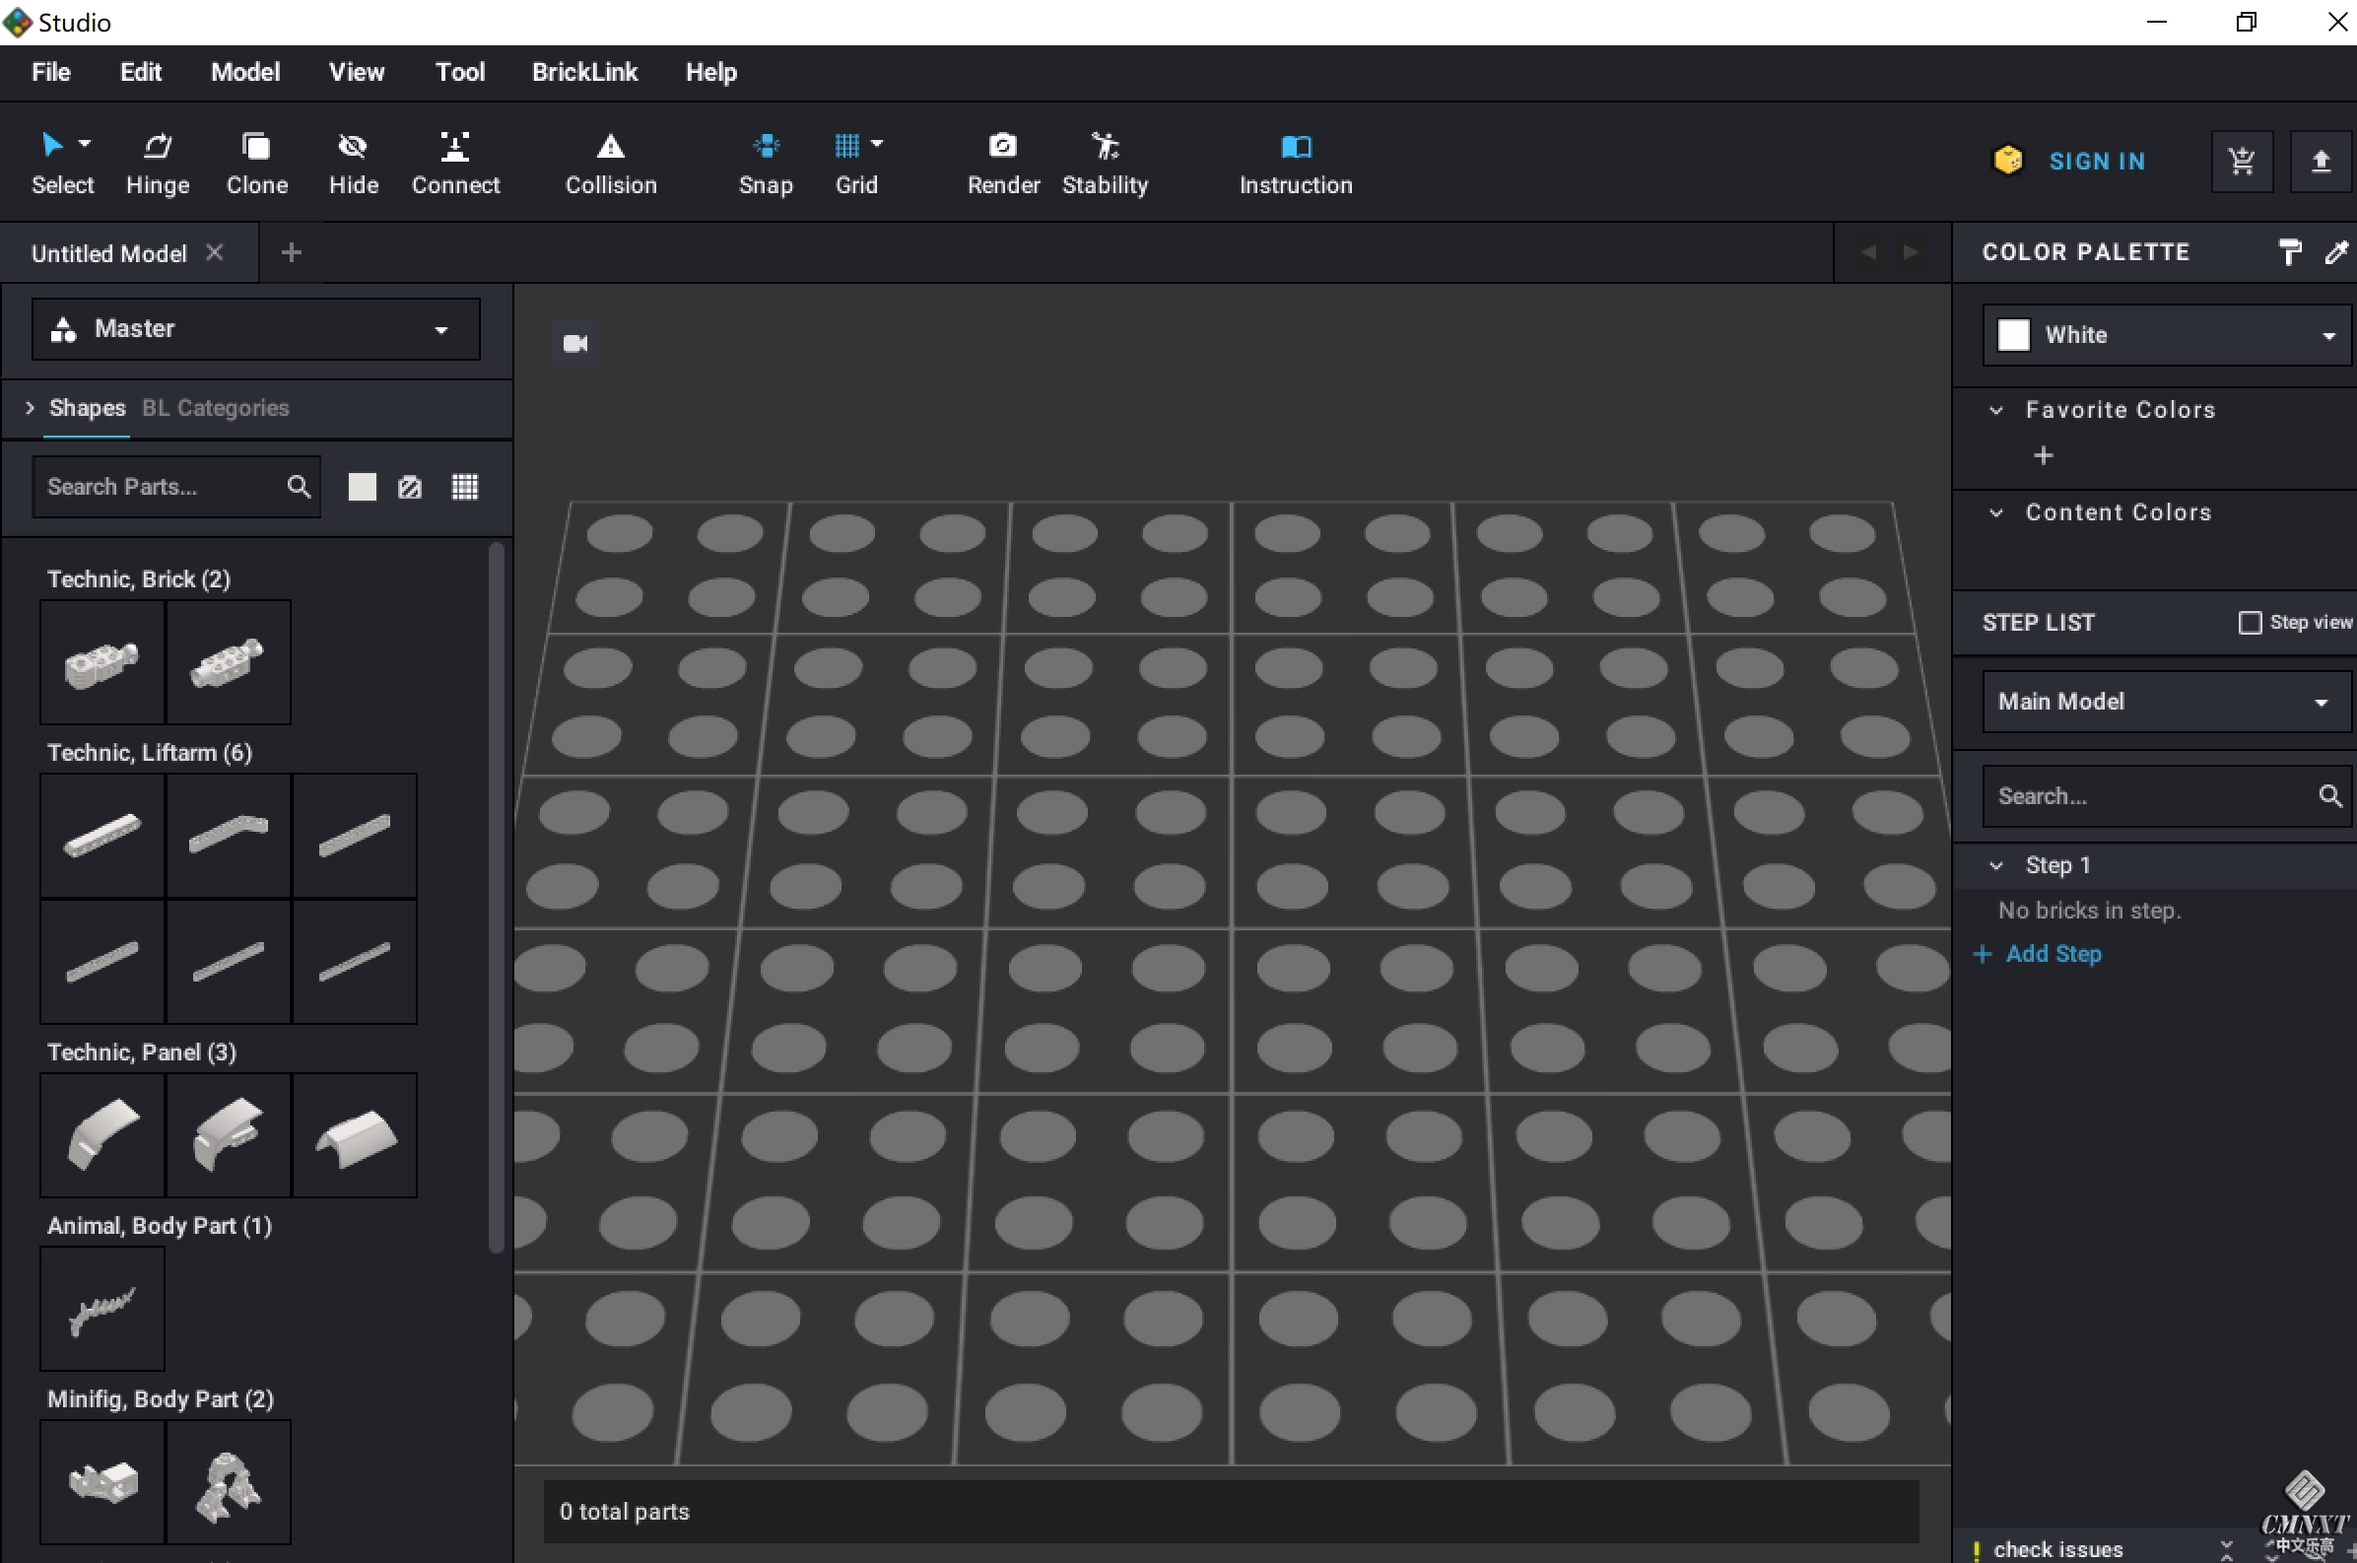The image size is (2357, 1563).
Task: Click the Search Parts input field
Action: 160,487
